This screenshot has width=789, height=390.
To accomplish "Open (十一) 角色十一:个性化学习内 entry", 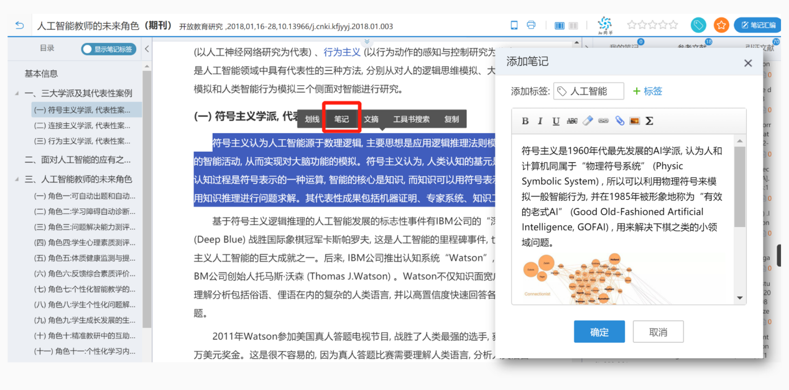I will pos(85,351).
